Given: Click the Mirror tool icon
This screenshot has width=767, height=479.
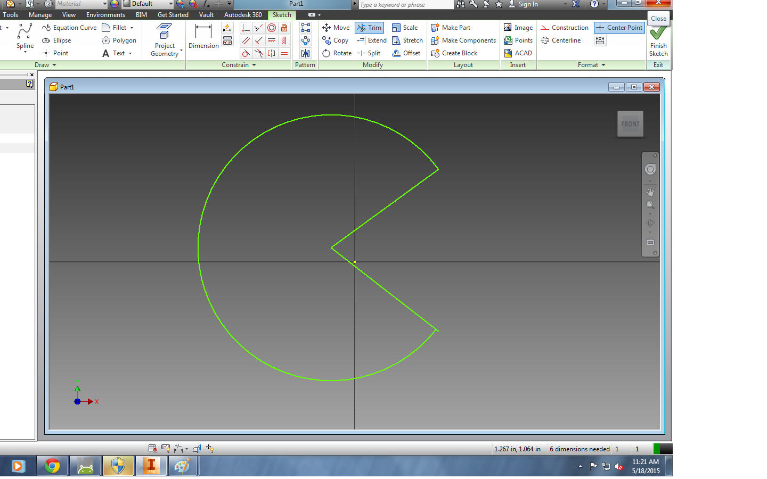Looking at the screenshot, I should click(x=305, y=53).
